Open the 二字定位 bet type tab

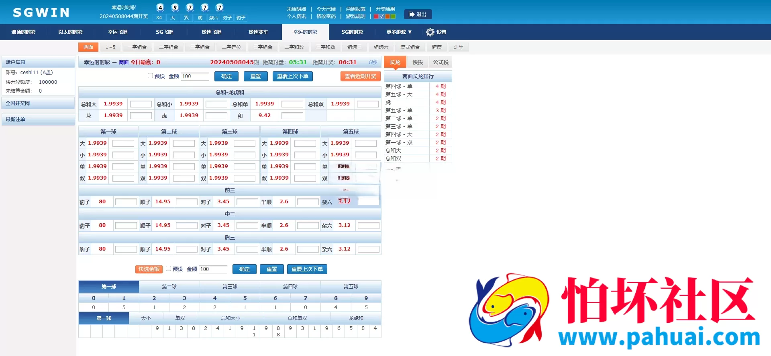pos(231,47)
